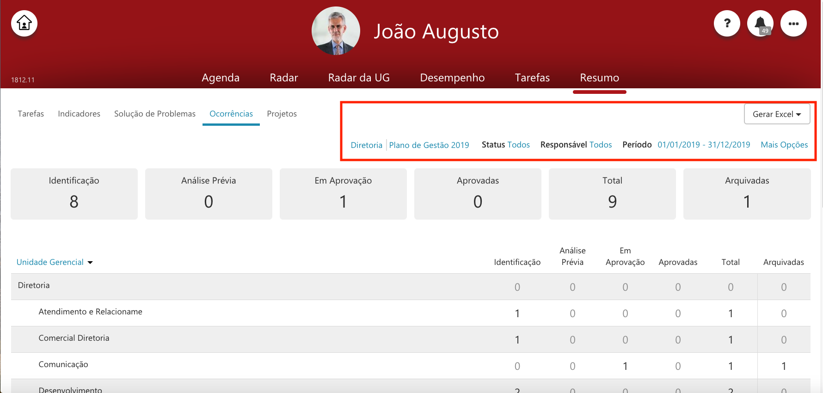This screenshot has height=393, width=823.
Task: Switch to the Projetos sub-tab
Action: click(282, 114)
